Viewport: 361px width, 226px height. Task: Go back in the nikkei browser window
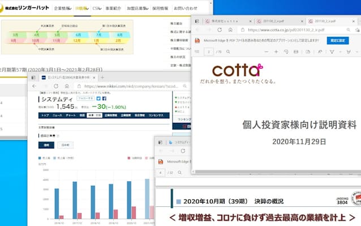(35, 86)
